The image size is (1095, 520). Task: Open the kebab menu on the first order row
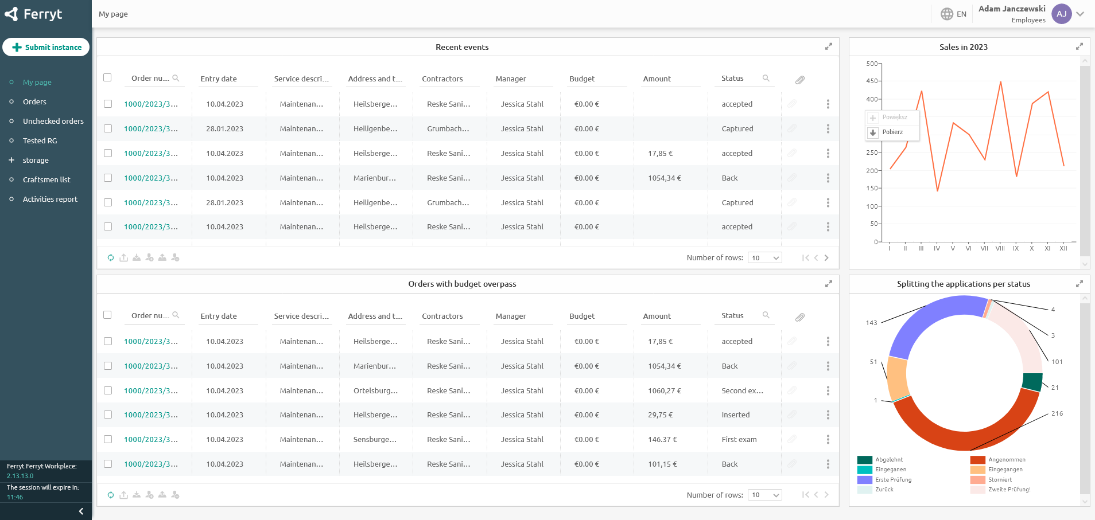pos(828,104)
